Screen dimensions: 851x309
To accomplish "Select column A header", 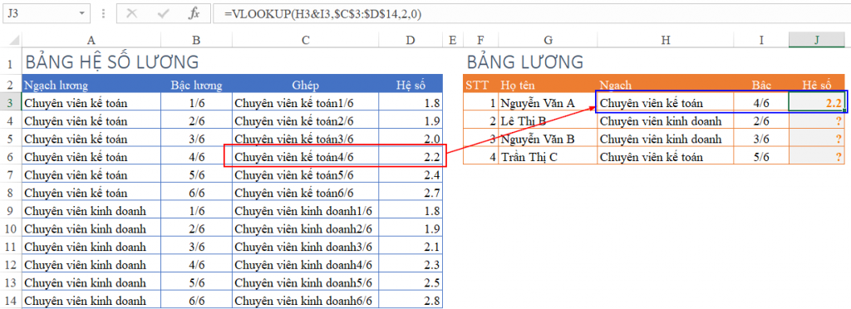I will (91, 40).
